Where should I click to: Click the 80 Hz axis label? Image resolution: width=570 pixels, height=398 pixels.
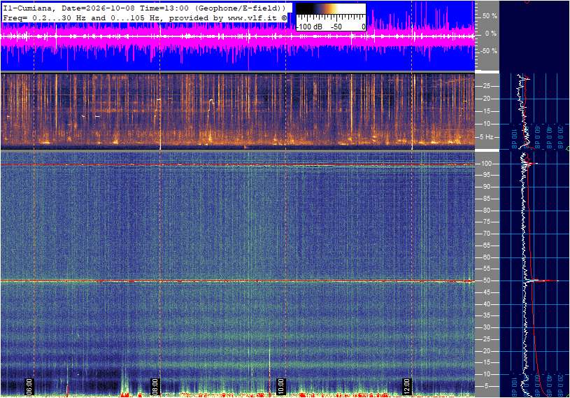pyautogui.click(x=486, y=211)
